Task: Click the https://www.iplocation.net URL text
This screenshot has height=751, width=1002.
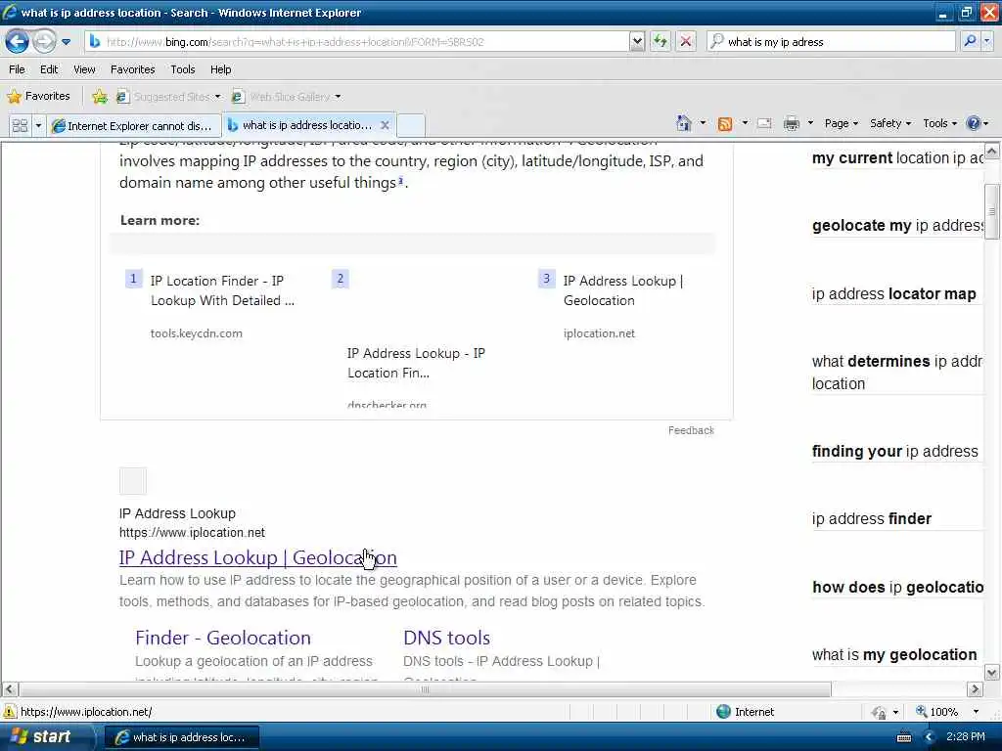Action: click(x=192, y=533)
